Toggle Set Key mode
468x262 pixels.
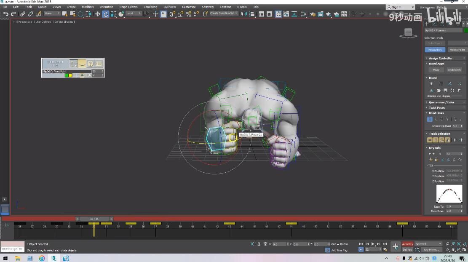[x=407, y=250]
